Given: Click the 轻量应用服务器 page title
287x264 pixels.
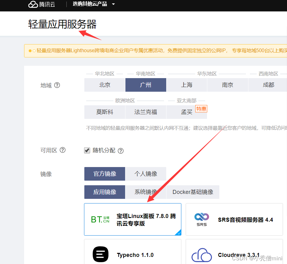Looking at the screenshot, I should coord(62,24).
